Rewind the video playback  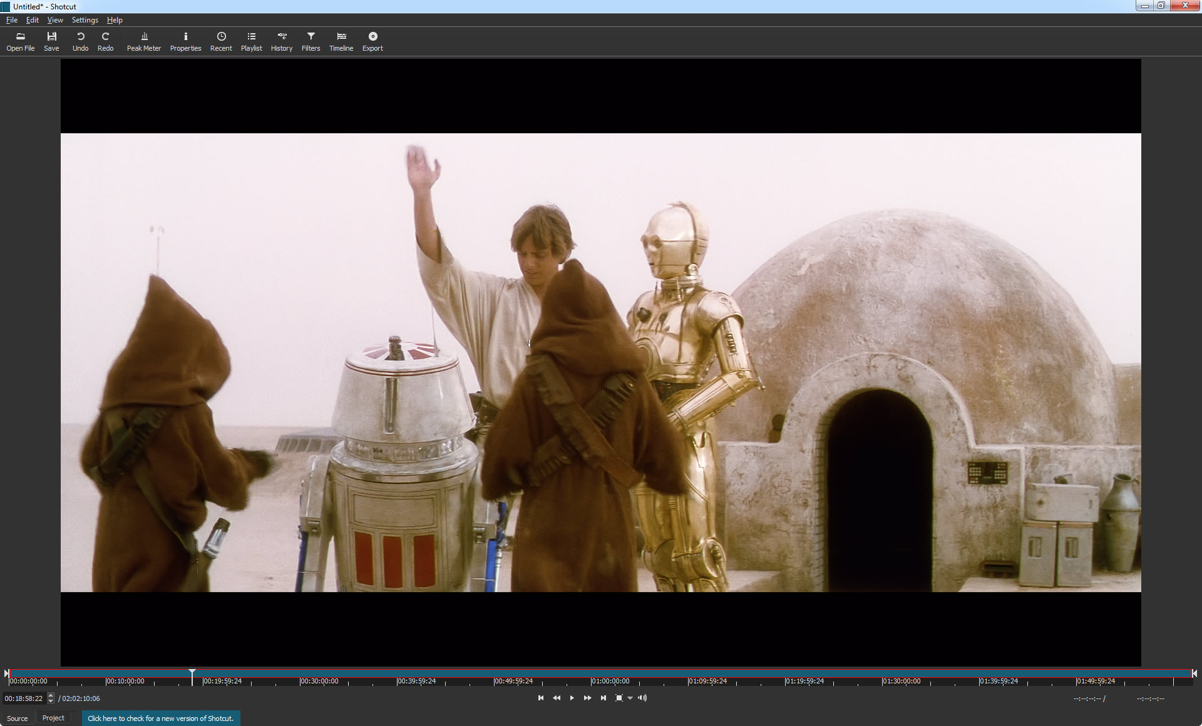(x=557, y=698)
